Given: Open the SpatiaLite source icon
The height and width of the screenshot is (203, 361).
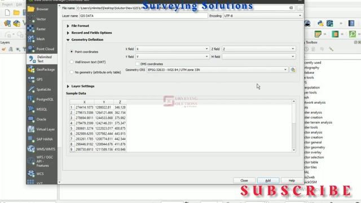Looking at the screenshot, I should (31, 89).
